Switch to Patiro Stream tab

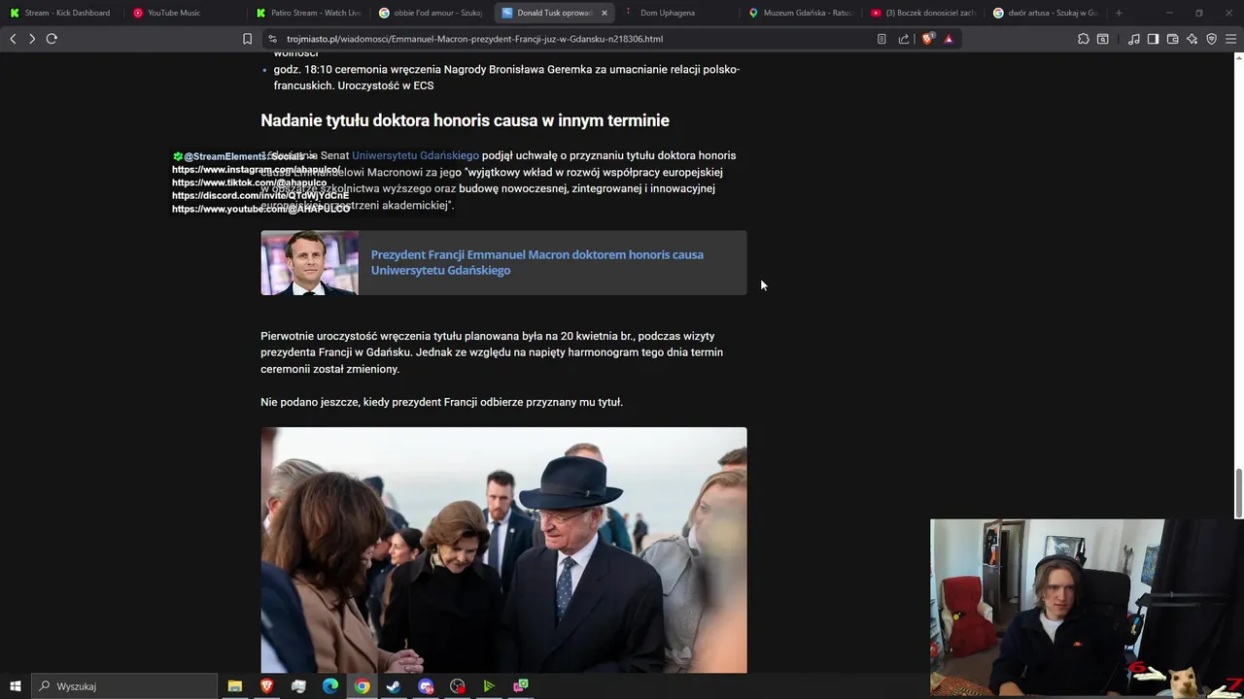point(309,13)
